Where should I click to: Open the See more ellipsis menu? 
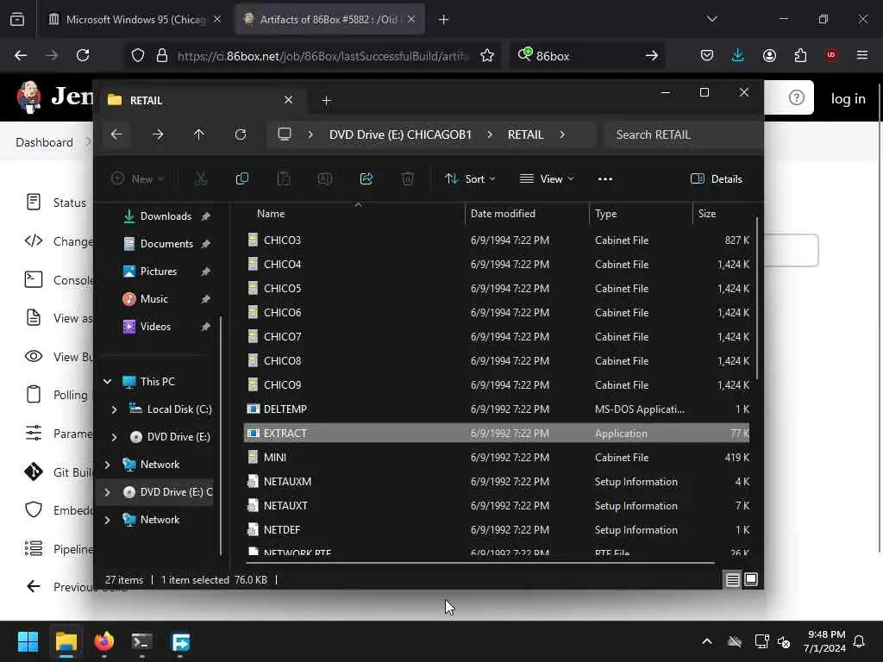coord(604,179)
